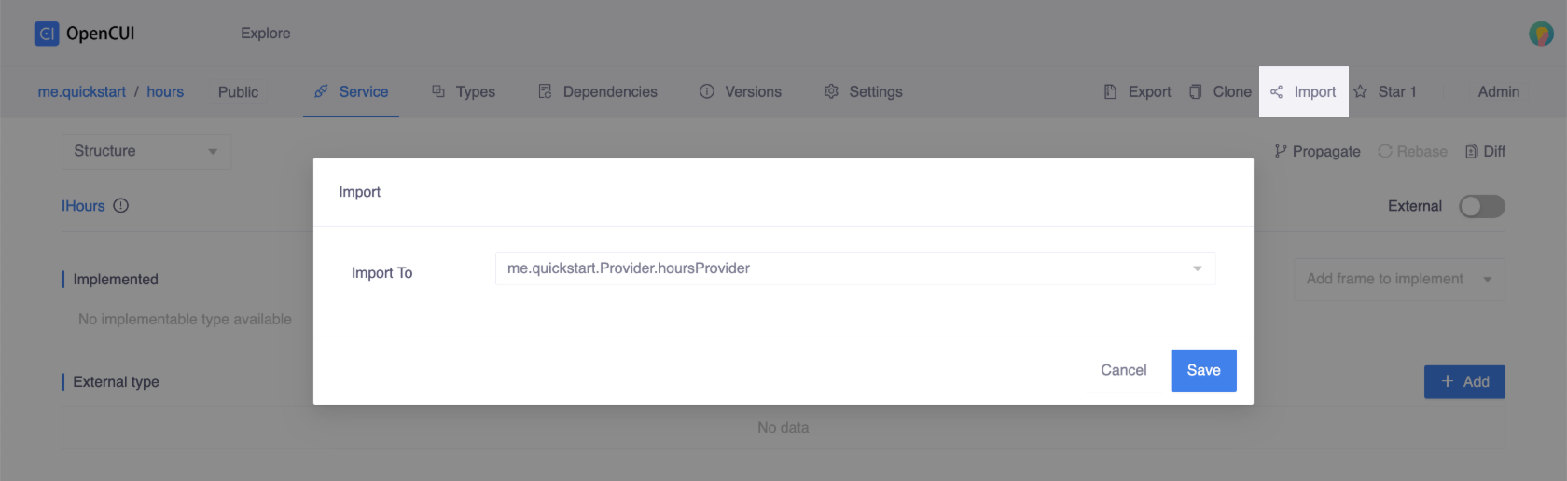1567x481 pixels.
Task: Click the Import share icon
Action: click(x=1276, y=91)
